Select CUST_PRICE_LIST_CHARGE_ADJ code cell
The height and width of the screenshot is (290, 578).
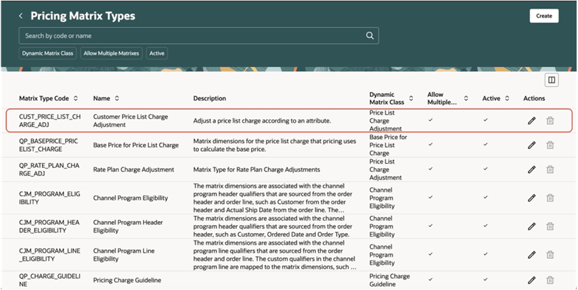coord(49,121)
